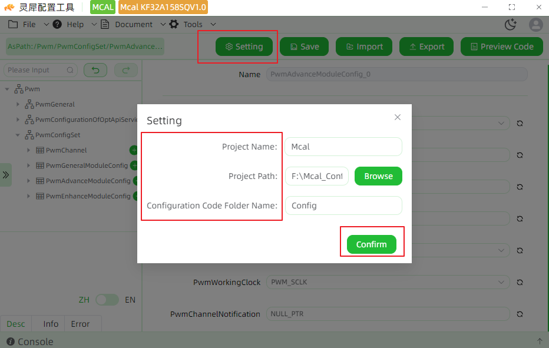The height and width of the screenshot is (348, 549).
Task: Click the AsPath breadcrumb label
Action: 85,47
